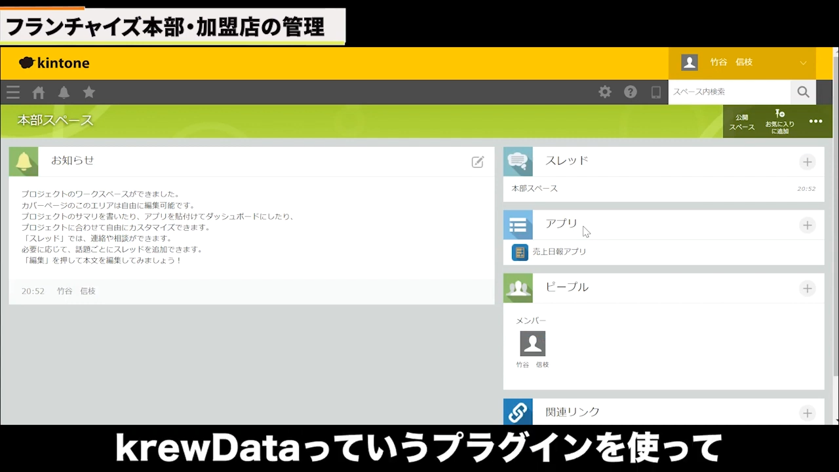Expand the user account dropdown chevron
Image resolution: width=839 pixels, height=472 pixels.
tap(803, 63)
